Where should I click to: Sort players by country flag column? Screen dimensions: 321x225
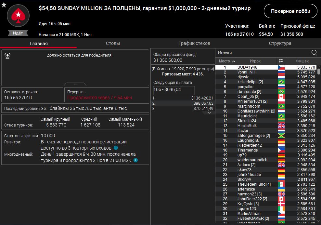click(281, 61)
